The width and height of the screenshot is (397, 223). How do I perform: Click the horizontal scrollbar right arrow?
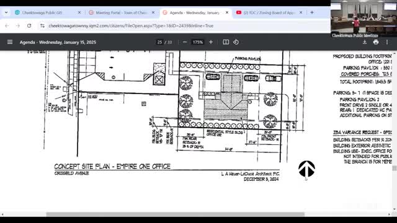[x=390, y=214]
